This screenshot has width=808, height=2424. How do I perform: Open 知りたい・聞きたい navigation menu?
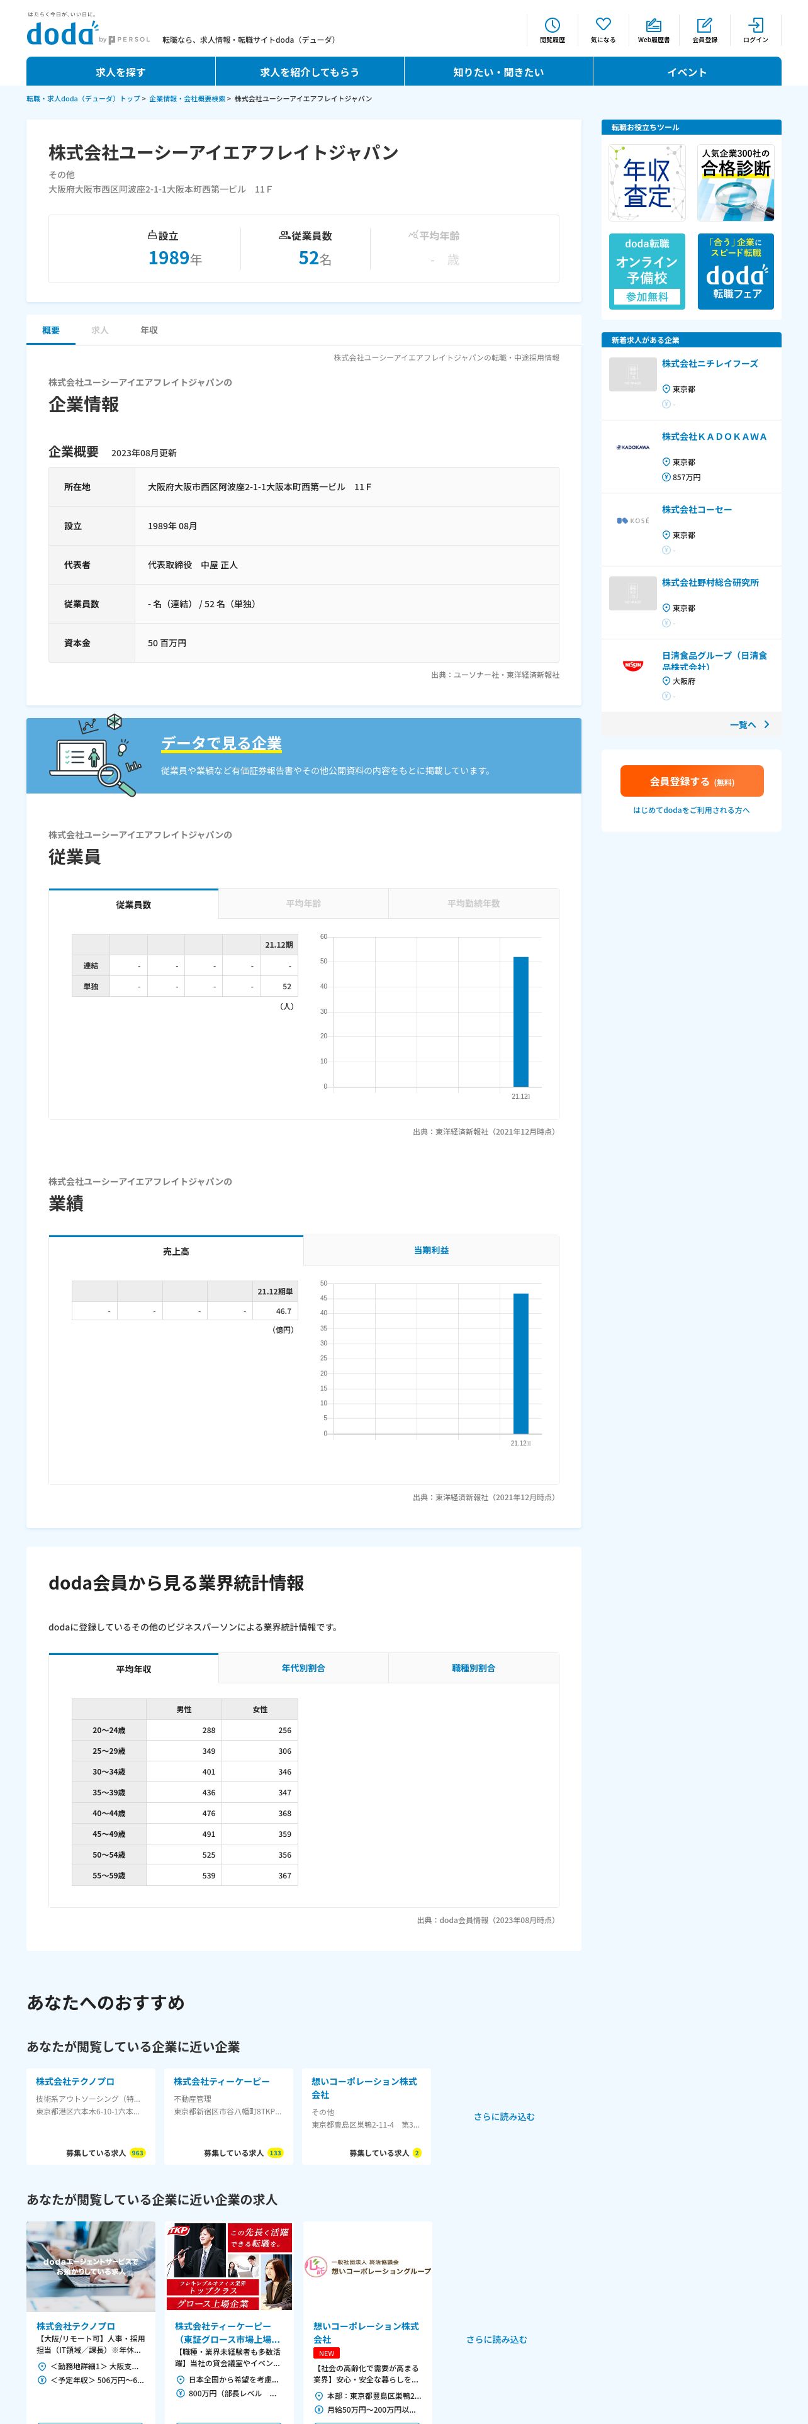coord(498,72)
